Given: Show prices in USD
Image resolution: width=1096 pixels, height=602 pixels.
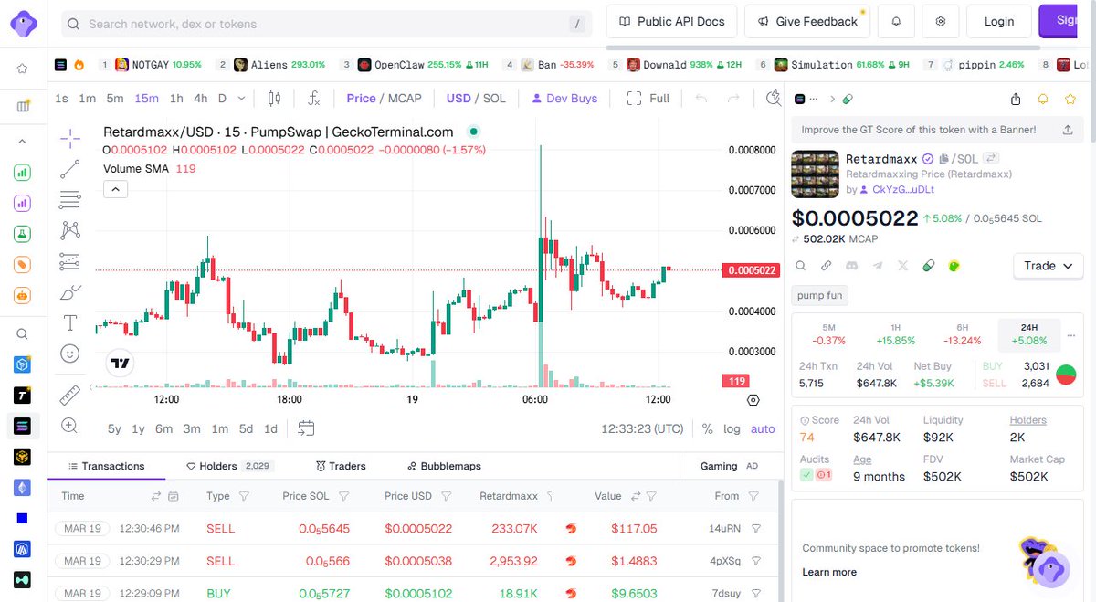Looking at the screenshot, I should click(458, 98).
